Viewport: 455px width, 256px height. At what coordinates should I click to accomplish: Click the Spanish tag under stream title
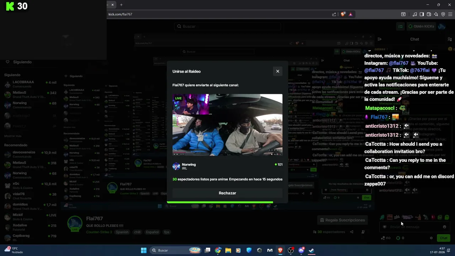[x=122, y=232]
